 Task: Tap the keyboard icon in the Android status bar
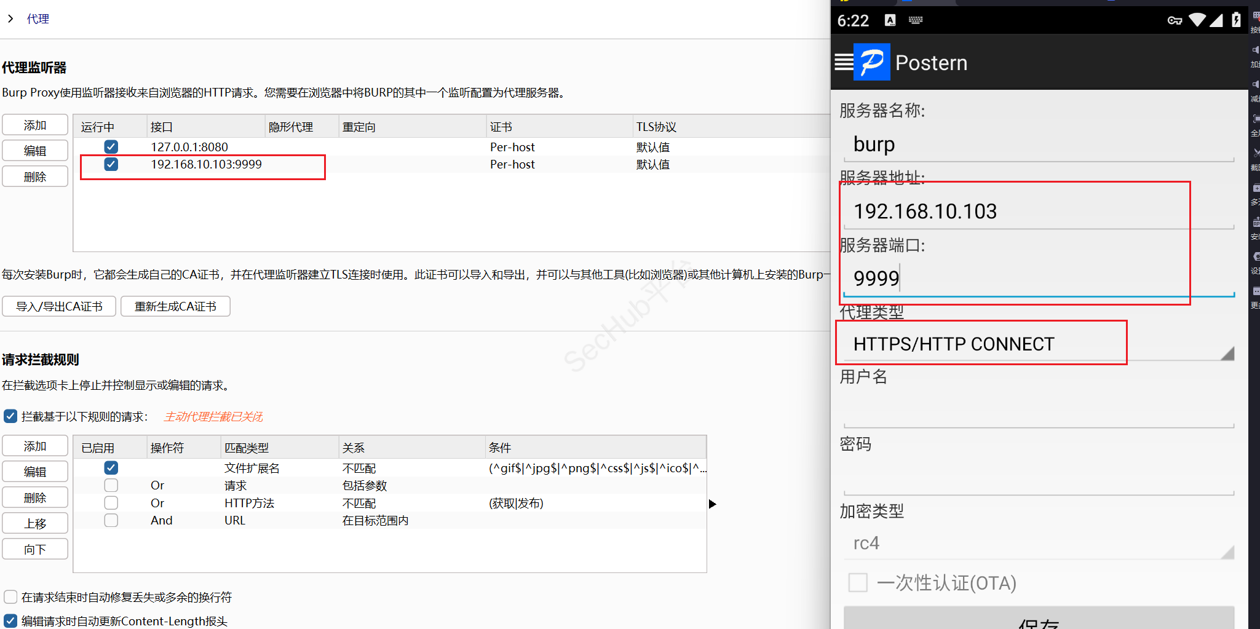coord(916,20)
